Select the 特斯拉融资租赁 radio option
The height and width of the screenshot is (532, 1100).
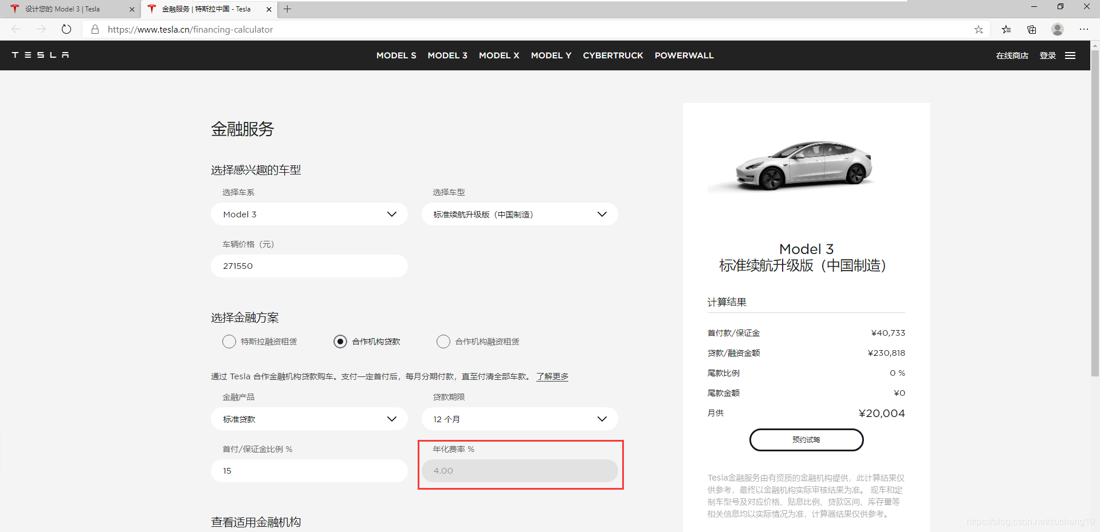point(229,342)
